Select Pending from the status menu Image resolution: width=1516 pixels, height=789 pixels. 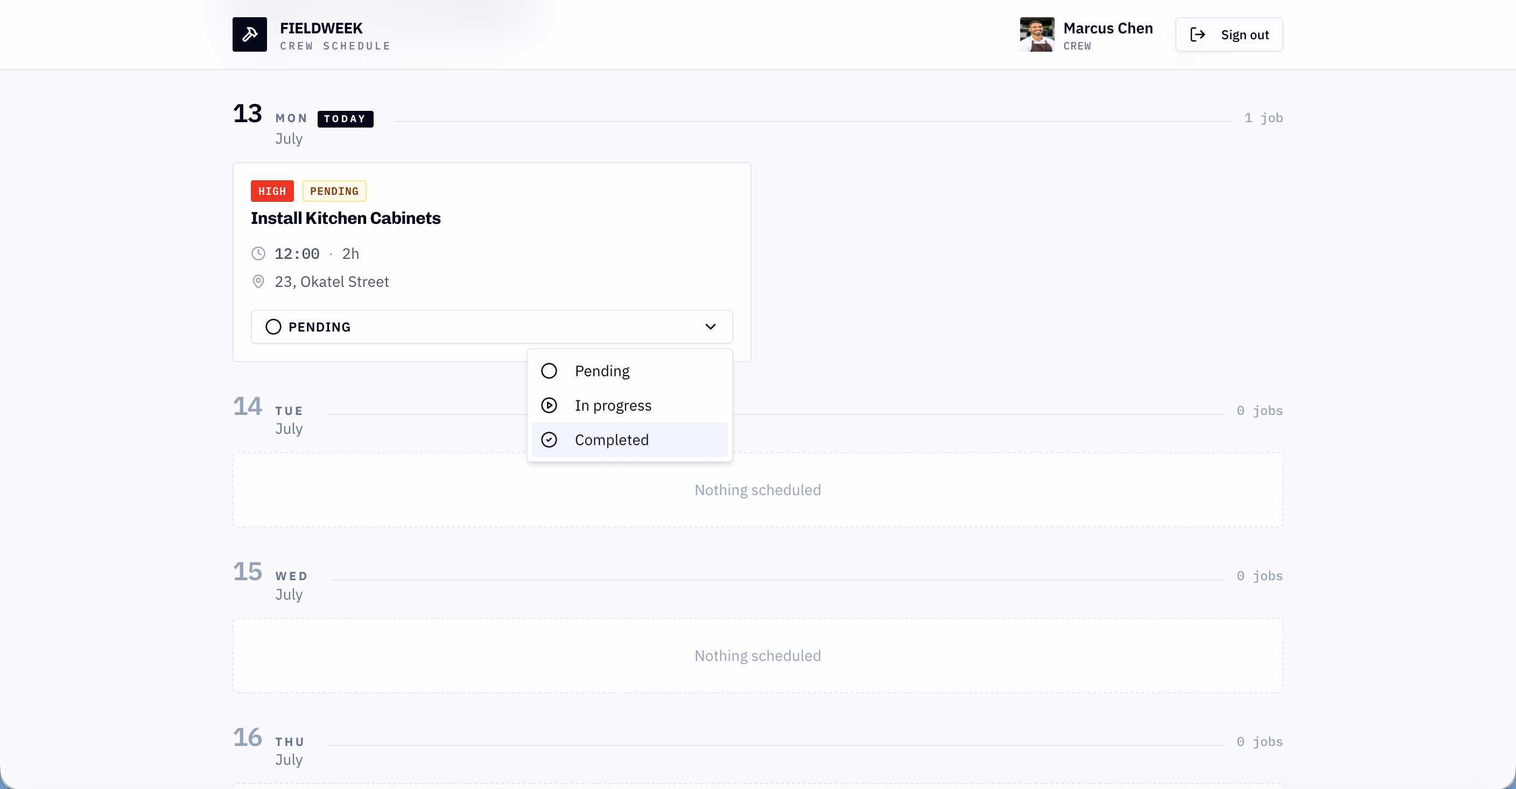coord(629,371)
